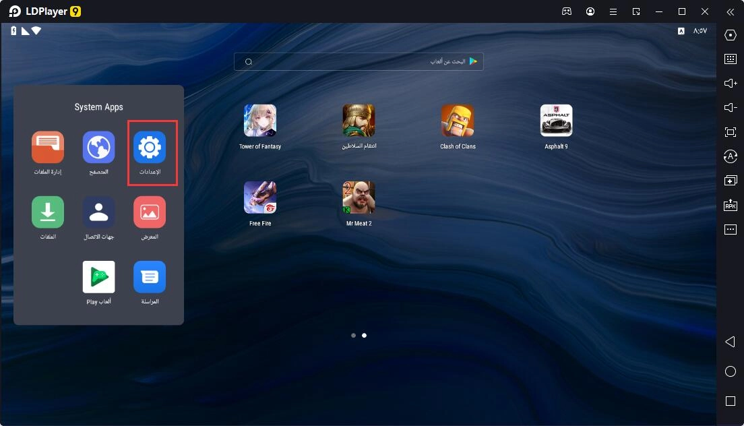Click the Android recent apps square

(731, 401)
